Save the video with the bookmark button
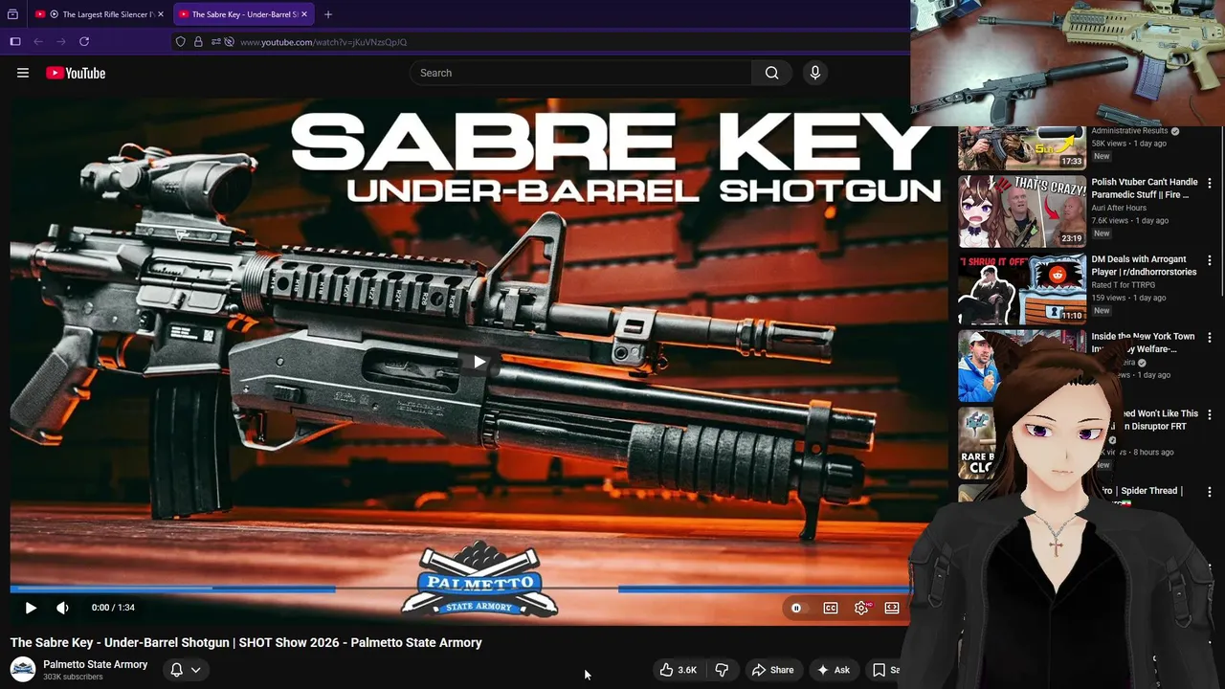Screen dimensions: 1225x689 pos(886,670)
